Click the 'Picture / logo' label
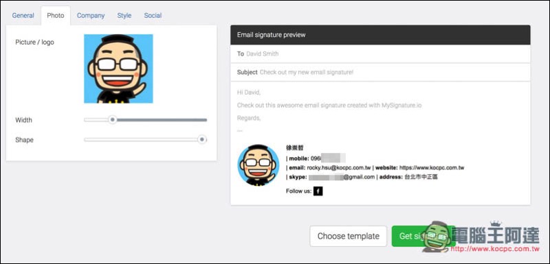This screenshot has height=264, width=550. (35, 43)
